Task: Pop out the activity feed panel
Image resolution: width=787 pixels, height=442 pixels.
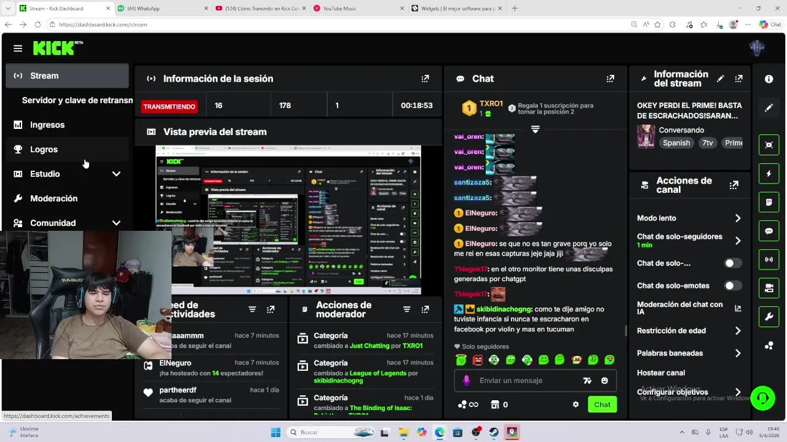Action: tap(271, 309)
